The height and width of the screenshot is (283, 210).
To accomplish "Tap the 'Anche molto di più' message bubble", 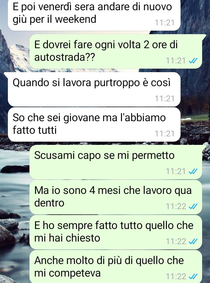I will click(116, 266).
